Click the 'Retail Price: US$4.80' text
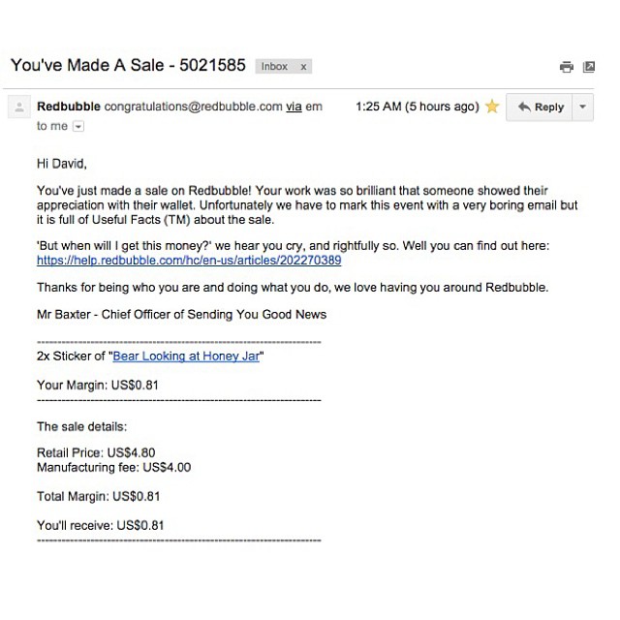 coord(96,452)
